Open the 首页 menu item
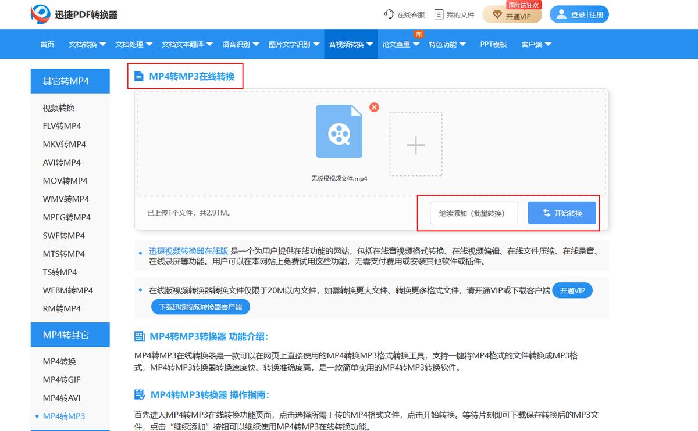 point(47,44)
